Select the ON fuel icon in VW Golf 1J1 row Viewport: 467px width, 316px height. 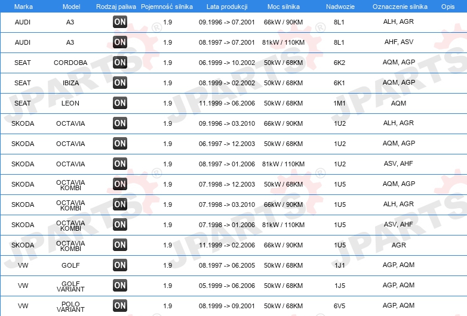coord(120,265)
